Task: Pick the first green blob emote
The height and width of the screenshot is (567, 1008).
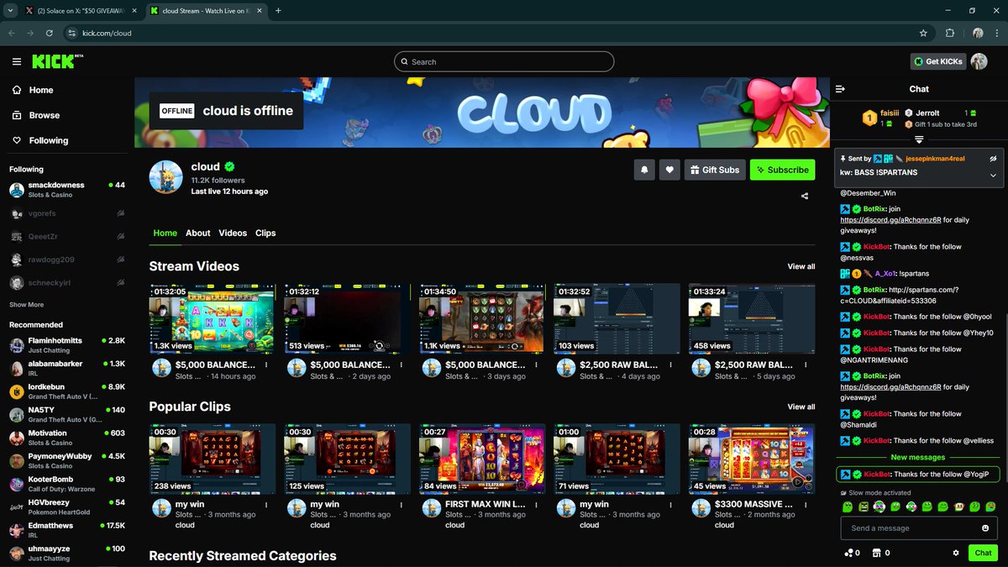Action: [847, 507]
